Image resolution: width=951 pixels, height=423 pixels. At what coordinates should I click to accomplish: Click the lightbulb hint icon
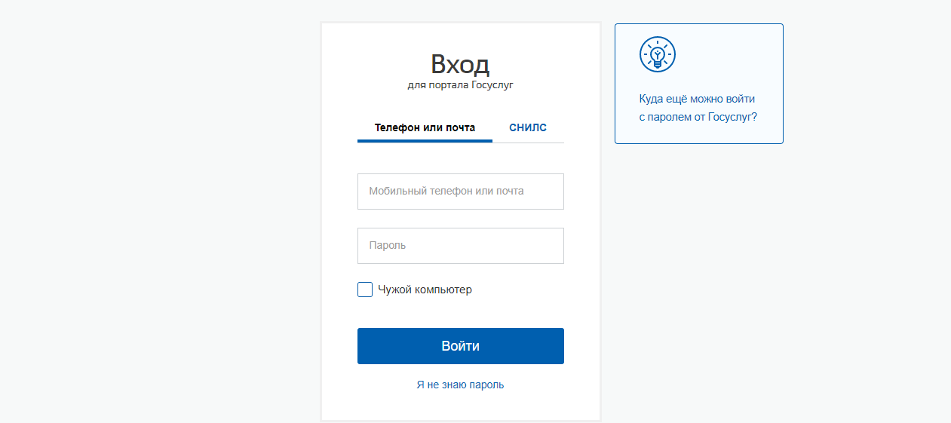click(x=657, y=54)
